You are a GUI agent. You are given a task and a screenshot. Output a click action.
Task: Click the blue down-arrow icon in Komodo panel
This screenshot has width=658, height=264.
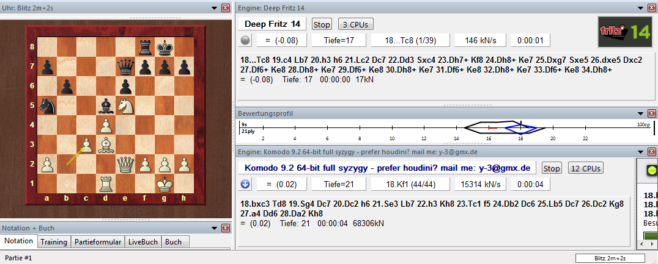click(x=245, y=184)
